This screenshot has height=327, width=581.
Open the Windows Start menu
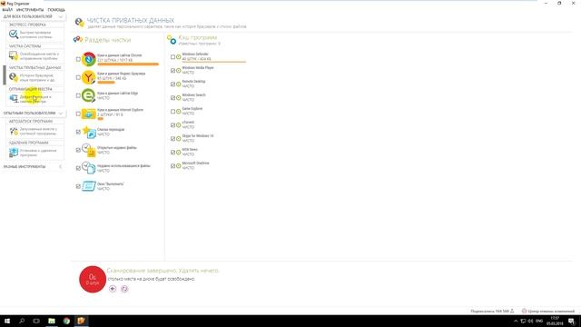(7, 321)
